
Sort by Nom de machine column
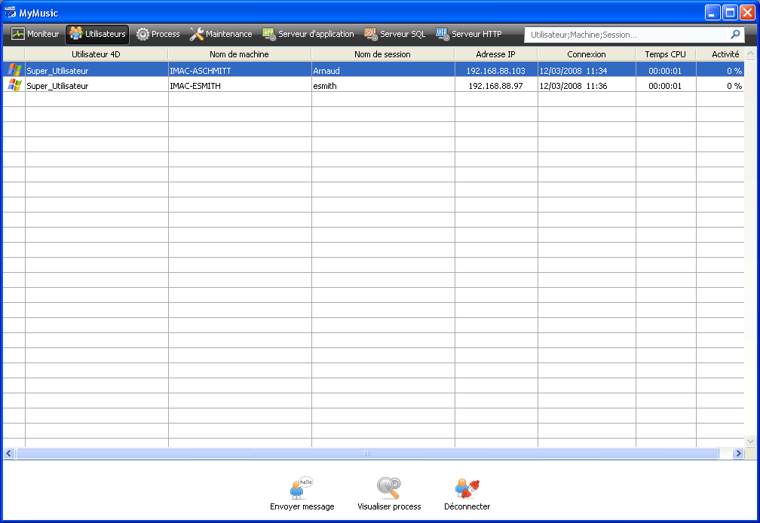click(x=239, y=54)
